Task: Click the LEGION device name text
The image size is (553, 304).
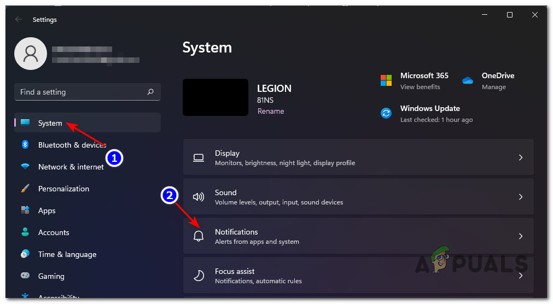Action: 274,88
